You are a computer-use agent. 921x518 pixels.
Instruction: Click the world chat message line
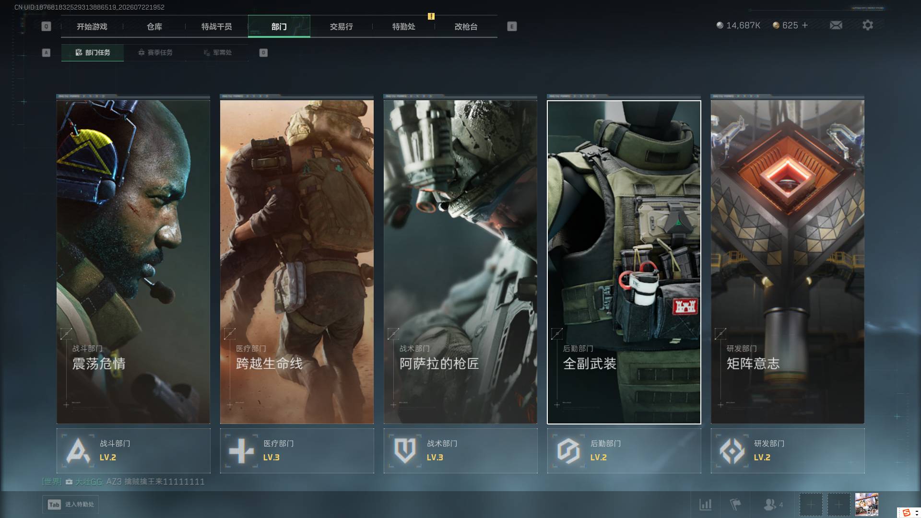tap(123, 482)
